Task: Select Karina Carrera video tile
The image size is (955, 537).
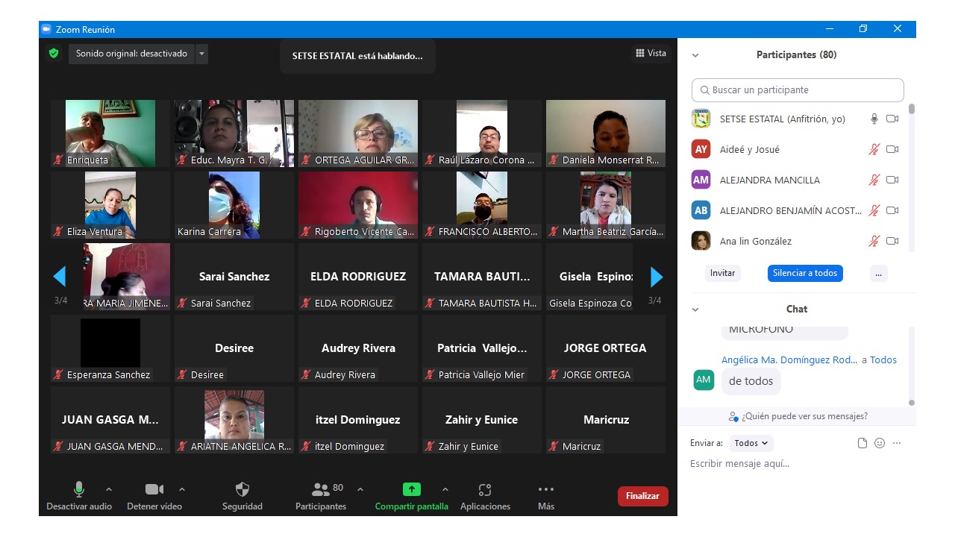Action: pos(234,205)
